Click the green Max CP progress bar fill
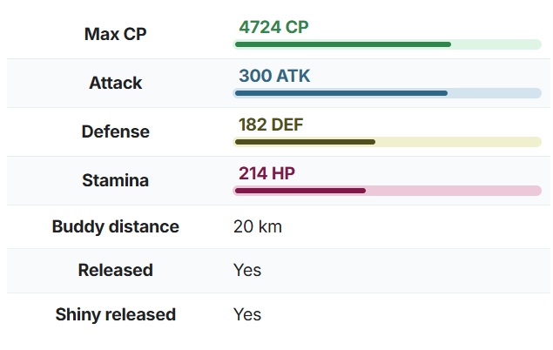 tap(342, 44)
